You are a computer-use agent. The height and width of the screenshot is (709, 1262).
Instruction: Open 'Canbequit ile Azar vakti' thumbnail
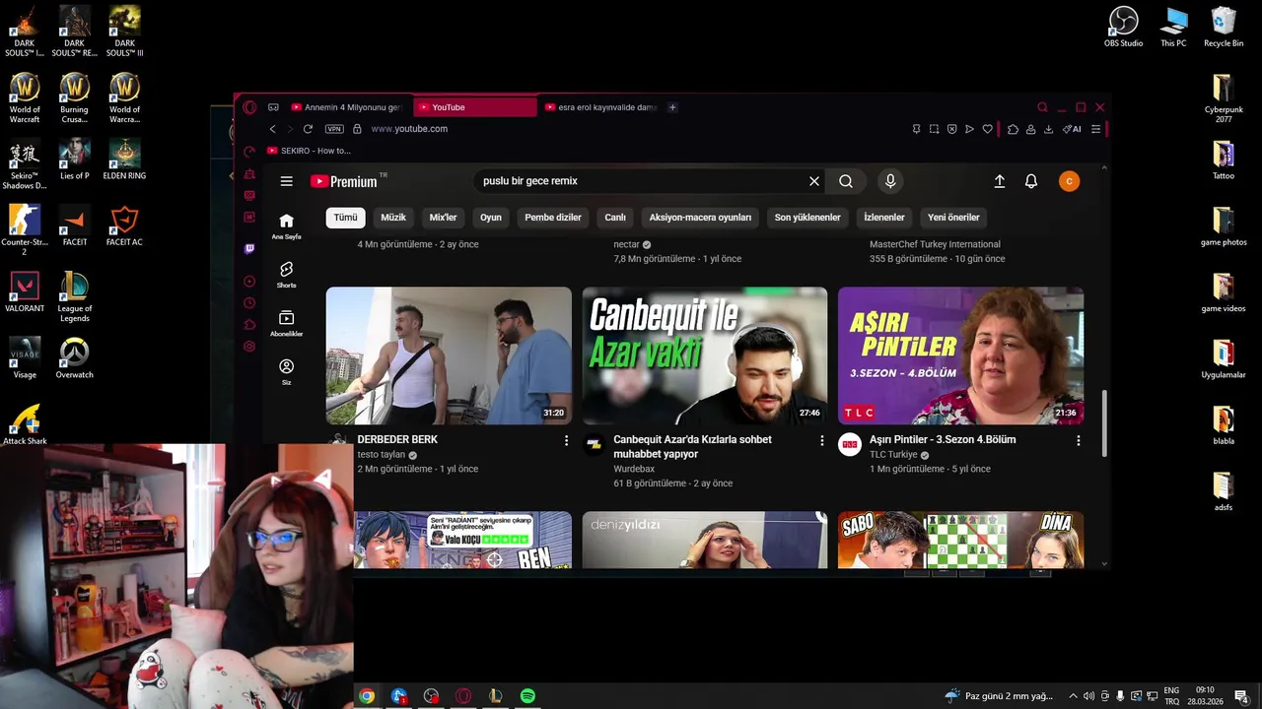[705, 355]
